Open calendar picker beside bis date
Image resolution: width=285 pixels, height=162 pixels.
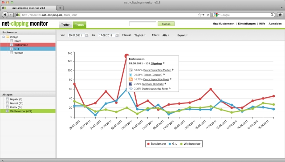117,35
